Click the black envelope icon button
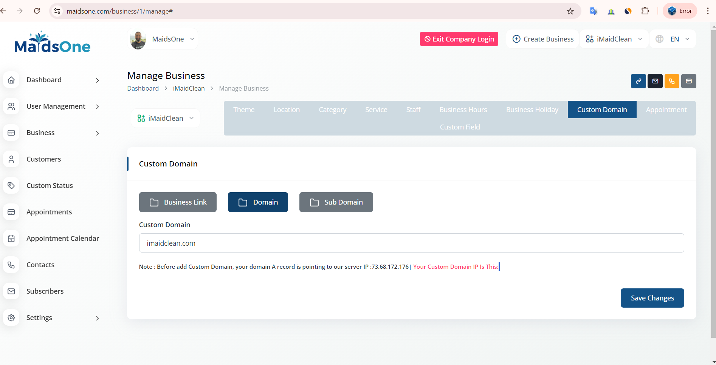 (655, 81)
